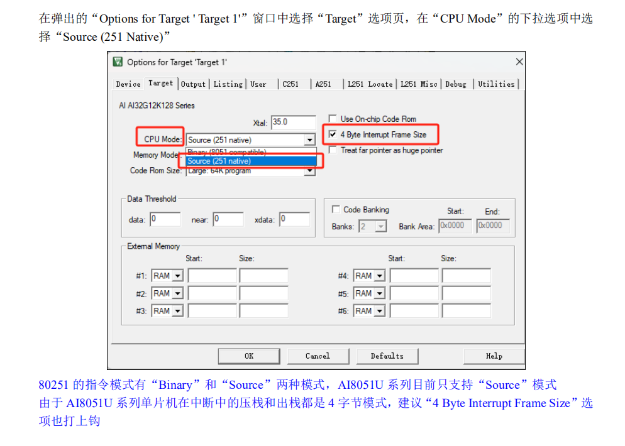
Task: Choose Binary (8051 compatible) from list
Action: [x=251, y=152]
